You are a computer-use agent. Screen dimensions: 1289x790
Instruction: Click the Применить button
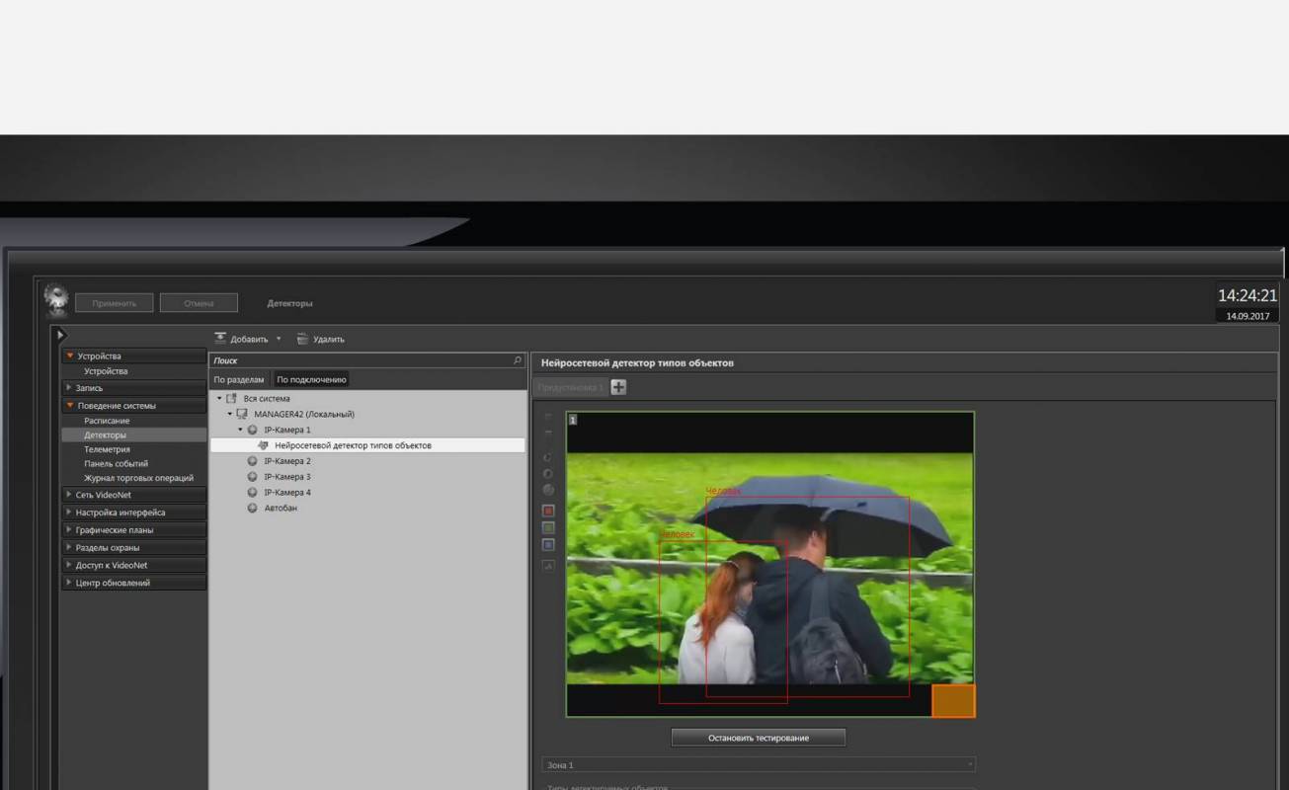[115, 303]
